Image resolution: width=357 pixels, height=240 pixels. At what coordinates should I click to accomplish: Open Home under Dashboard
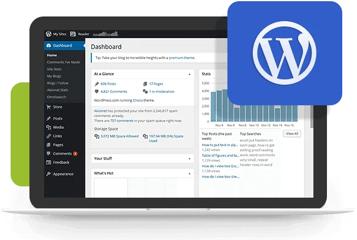[52, 55]
